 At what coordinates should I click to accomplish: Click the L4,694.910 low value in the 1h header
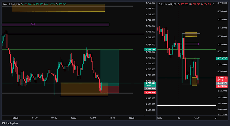pyautogui.click(x=206, y=4)
